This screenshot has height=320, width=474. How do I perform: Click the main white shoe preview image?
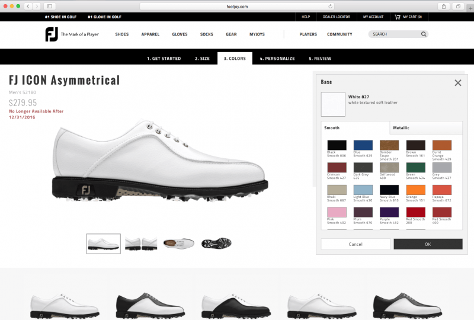click(160, 161)
